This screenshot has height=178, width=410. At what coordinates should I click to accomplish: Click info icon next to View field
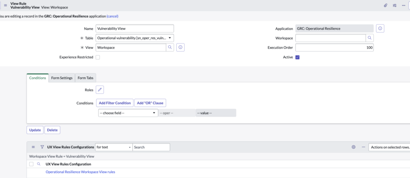pyautogui.click(x=180, y=47)
